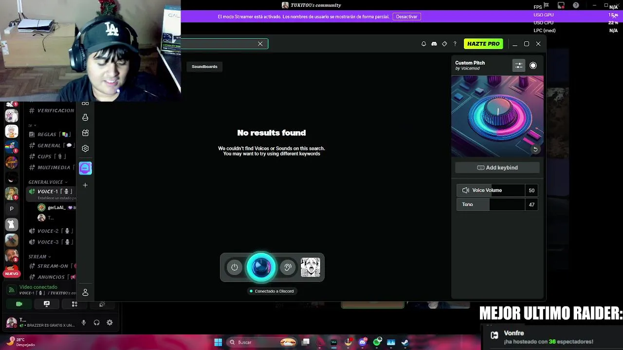The width and height of the screenshot is (623, 350).
Task: Open the manga face soundboard thumbnail
Action: coord(311,267)
